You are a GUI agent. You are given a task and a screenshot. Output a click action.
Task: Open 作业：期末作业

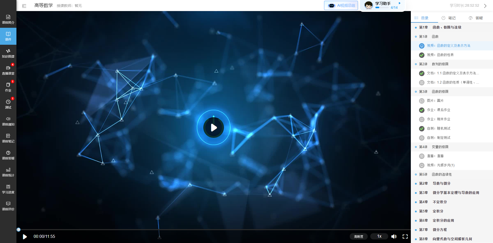452,119
